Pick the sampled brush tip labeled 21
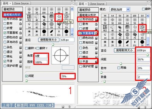The image size is (152, 109). [x=135, y=28]
